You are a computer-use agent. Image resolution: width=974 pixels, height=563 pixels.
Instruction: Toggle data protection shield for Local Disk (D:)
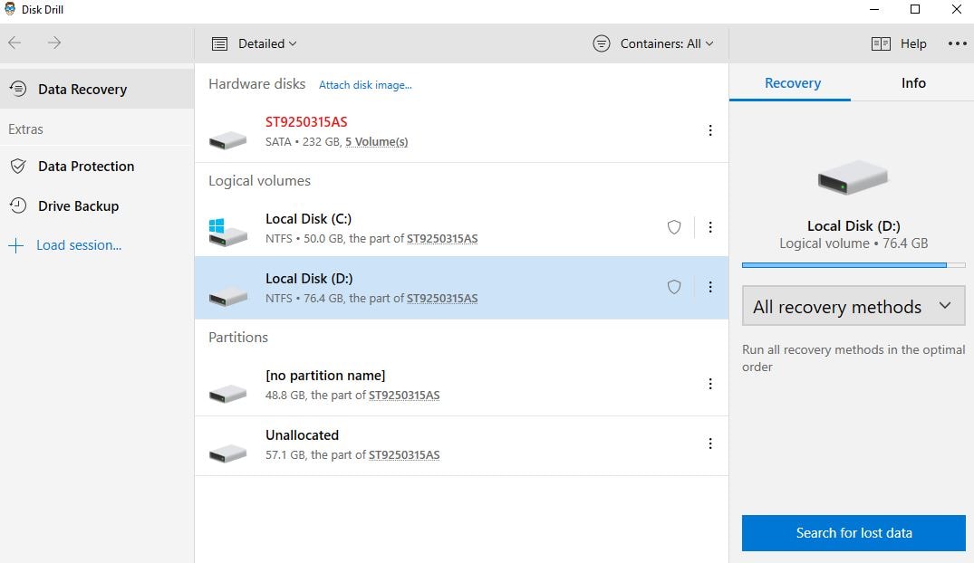[x=674, y=287]
